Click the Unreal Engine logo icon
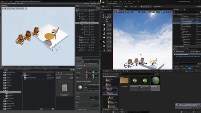 coord(103,3)
